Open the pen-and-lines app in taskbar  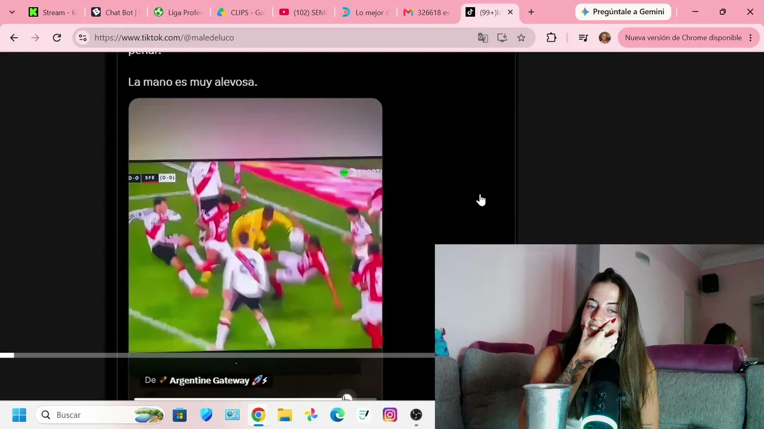click(363, 415)
